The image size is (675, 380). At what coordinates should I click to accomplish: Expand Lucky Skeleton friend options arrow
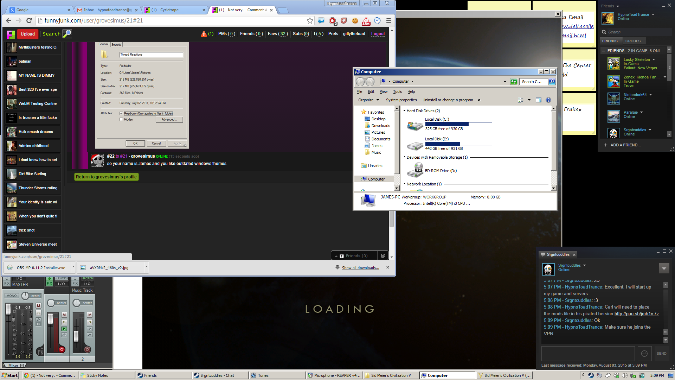click(654, 59)
